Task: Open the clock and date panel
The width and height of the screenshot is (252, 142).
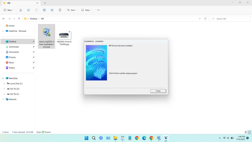Action: (x=240, y=138)
